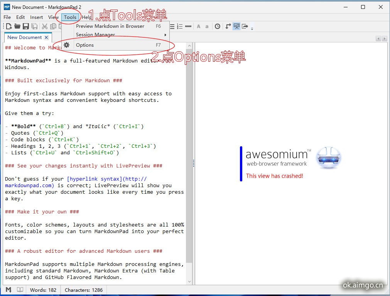
Task: Click the New Document toolbar icon
Action: (x=9, y=26)
